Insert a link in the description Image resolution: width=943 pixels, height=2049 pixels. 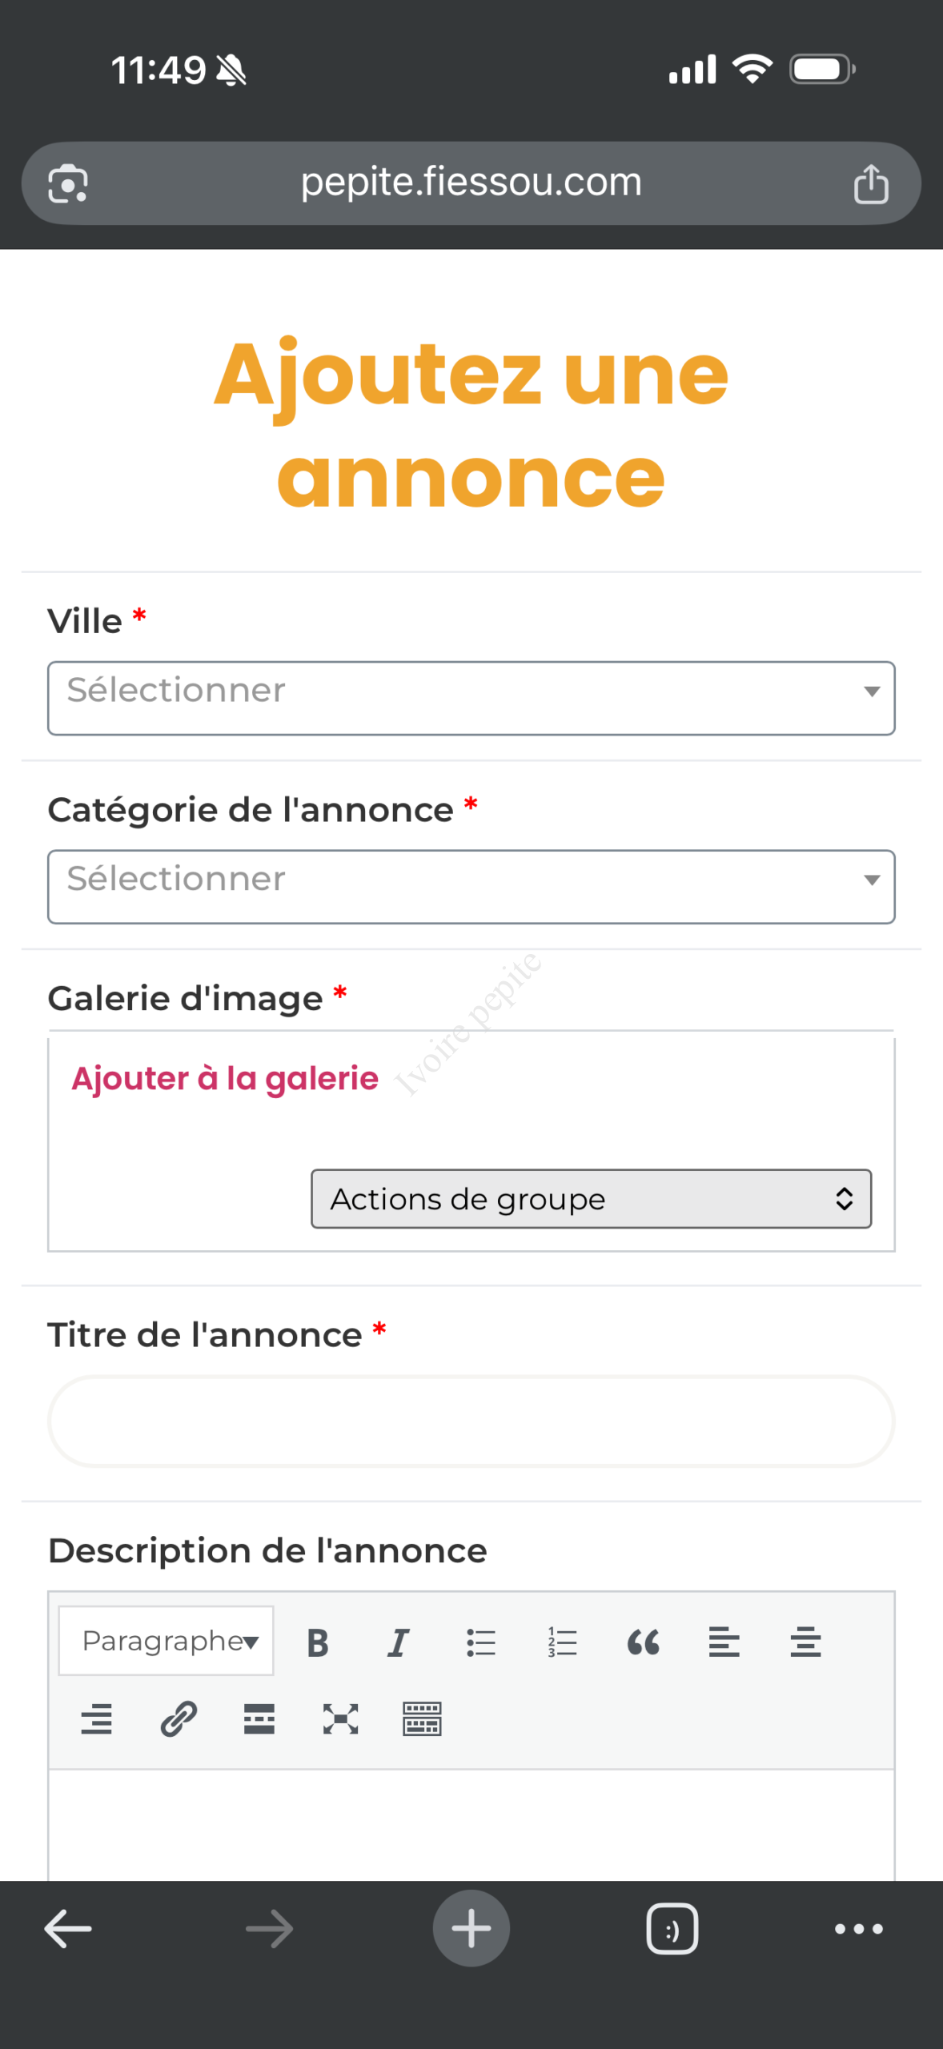point(179,1718)
